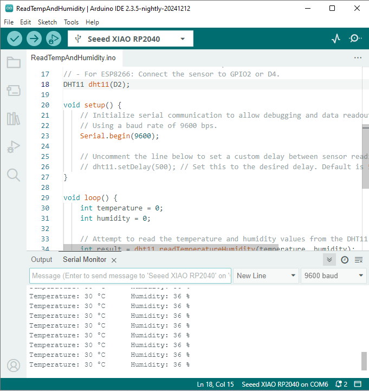The image size is (369, 391).
Task: Open the Boards Manager sidebar icon
Action: tap(14, 91)
